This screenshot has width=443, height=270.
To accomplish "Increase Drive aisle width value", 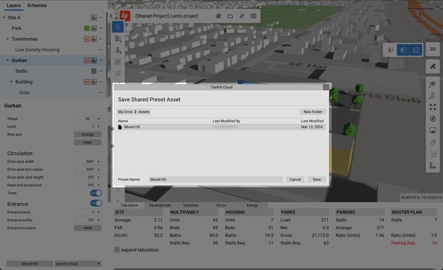I will [99, 161].
